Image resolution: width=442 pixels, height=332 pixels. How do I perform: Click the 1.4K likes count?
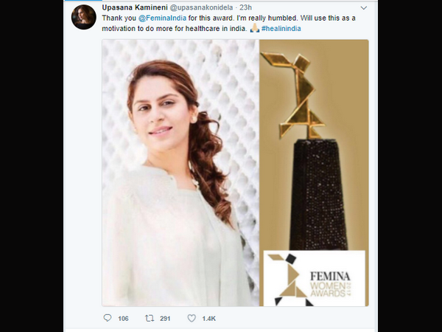(x=210, y=318)
